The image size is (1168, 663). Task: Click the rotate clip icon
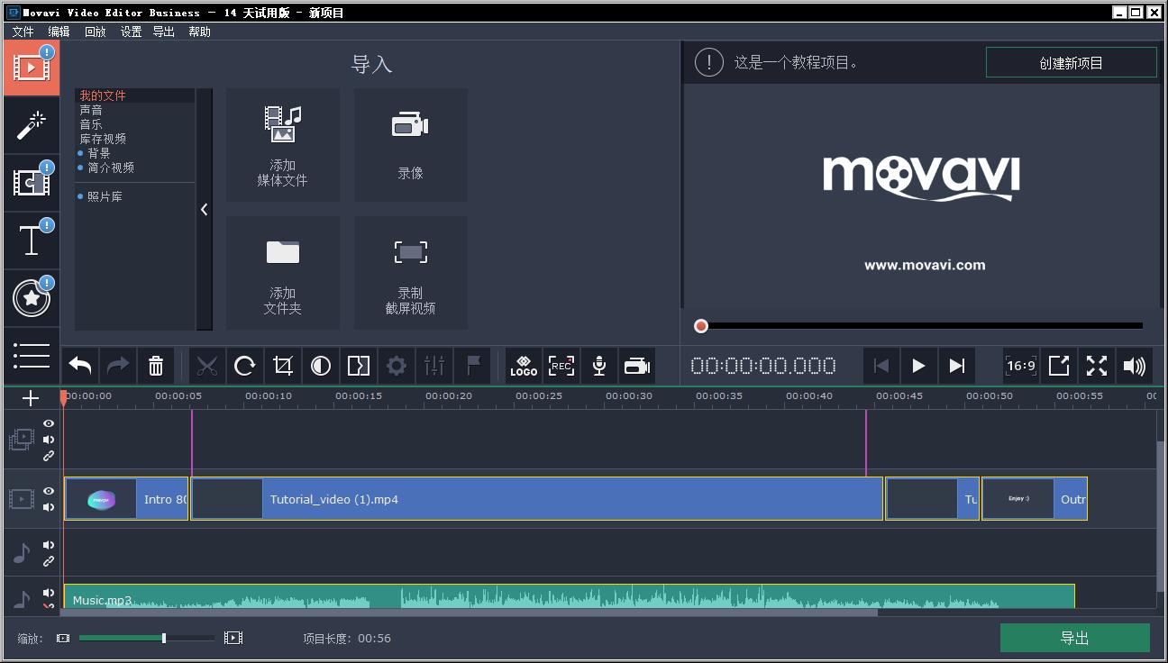[x=243, y=366]
